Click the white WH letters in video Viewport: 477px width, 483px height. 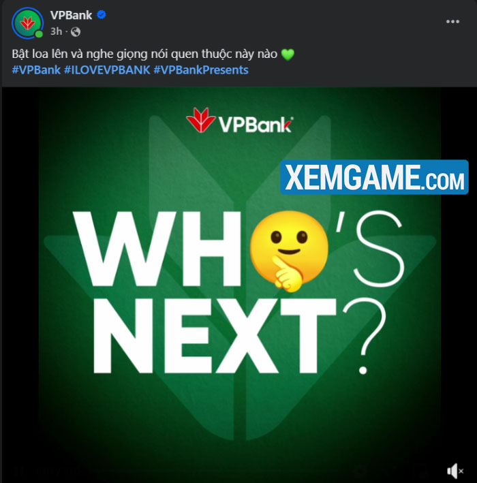click(x=157, y=249)
